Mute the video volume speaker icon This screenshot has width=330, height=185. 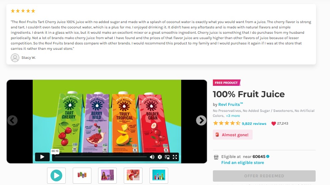tap(152, 157)
